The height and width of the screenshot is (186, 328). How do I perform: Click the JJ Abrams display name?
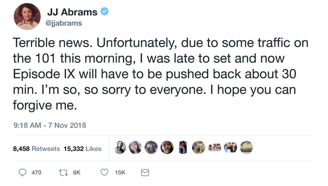72,12
